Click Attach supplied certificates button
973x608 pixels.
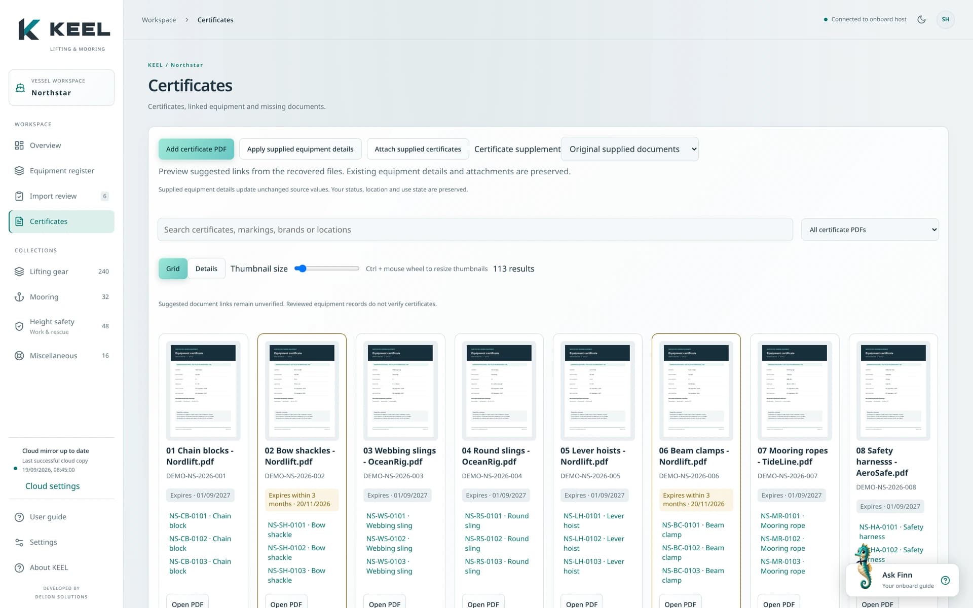418,149
